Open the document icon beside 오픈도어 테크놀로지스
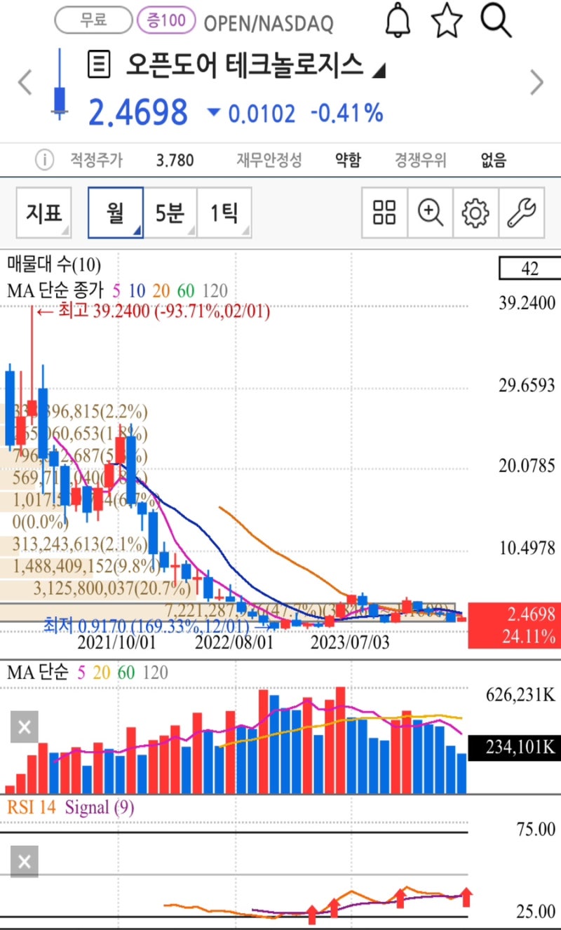The image size is (561, 930). click(99, 65)
